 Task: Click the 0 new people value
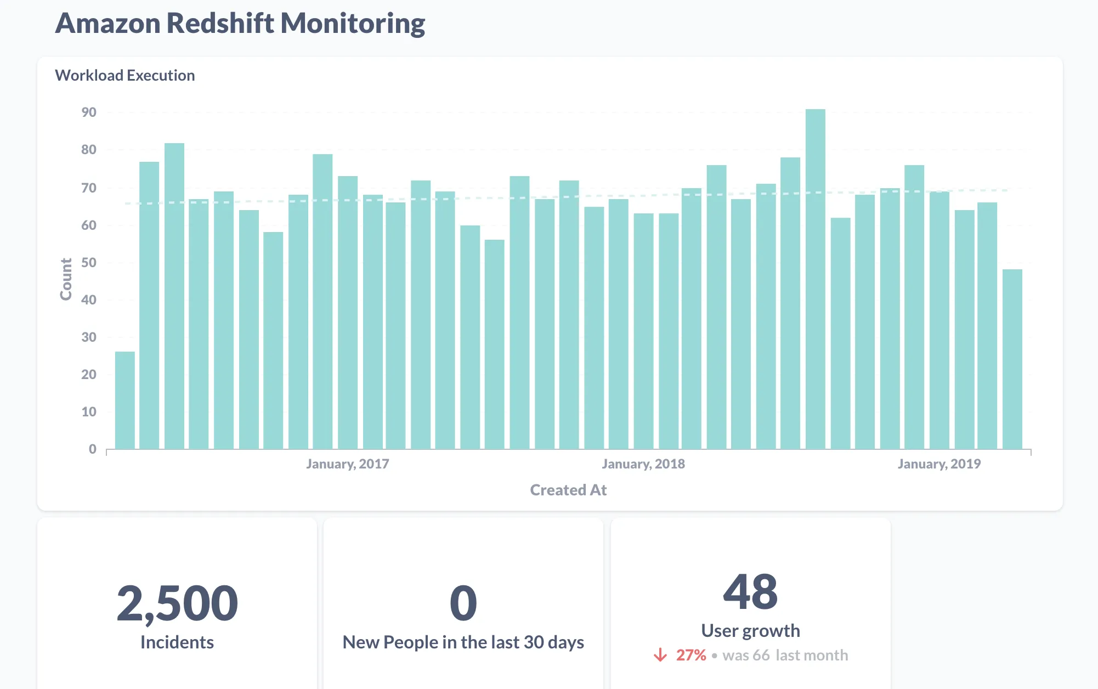pos(463,603)
